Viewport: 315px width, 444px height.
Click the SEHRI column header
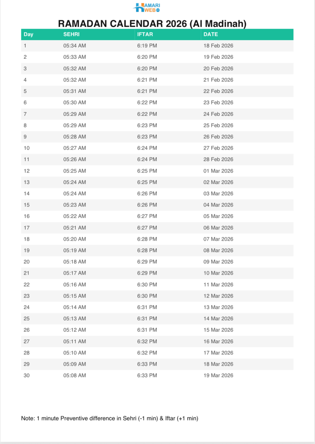point(71,34)
